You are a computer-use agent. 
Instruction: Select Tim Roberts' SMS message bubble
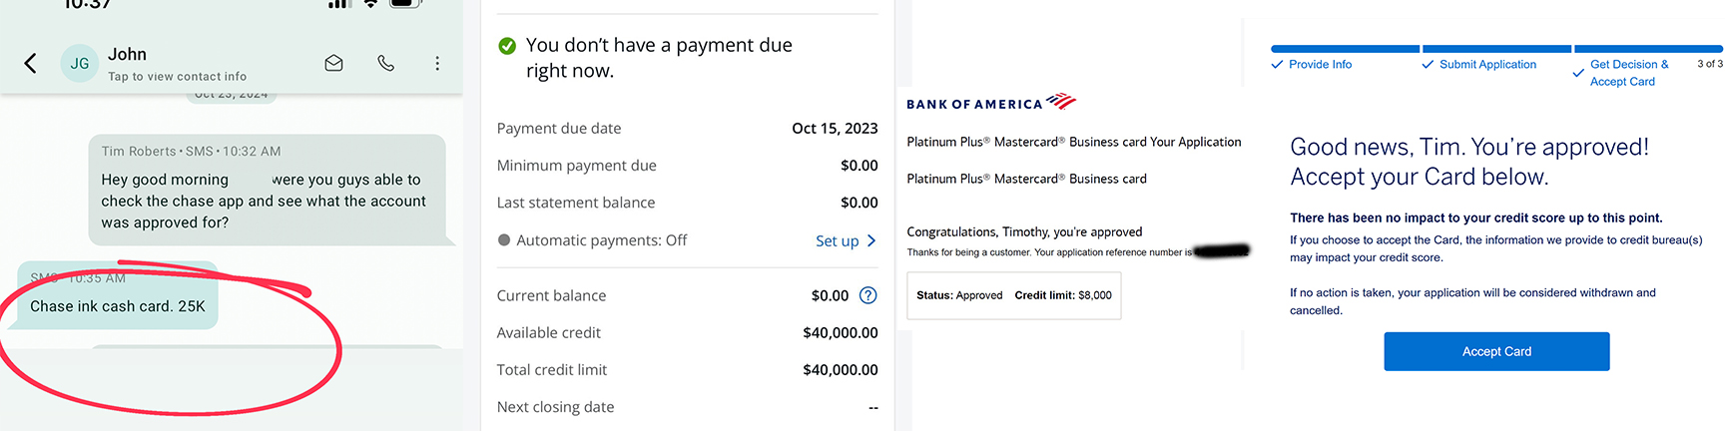coord(266,191)
